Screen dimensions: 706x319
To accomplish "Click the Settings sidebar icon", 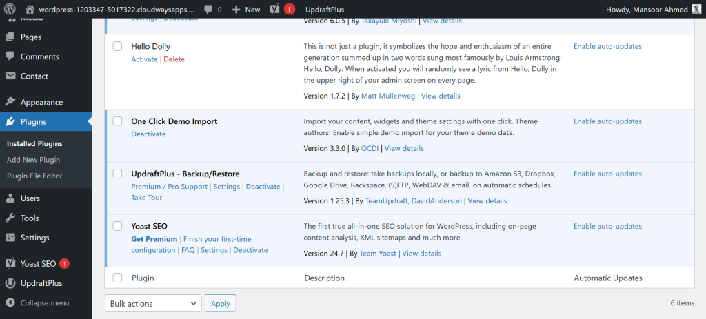I will point(10,238).
